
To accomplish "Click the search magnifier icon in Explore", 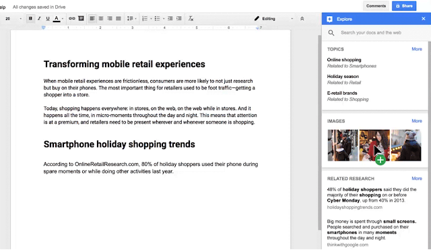I will pos(331,33).
